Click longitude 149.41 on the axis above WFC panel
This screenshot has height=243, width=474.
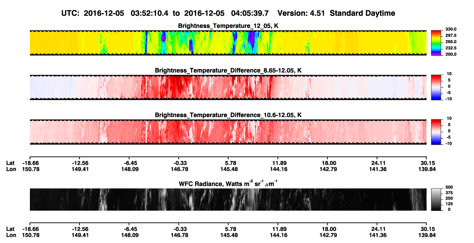point(80,169)
